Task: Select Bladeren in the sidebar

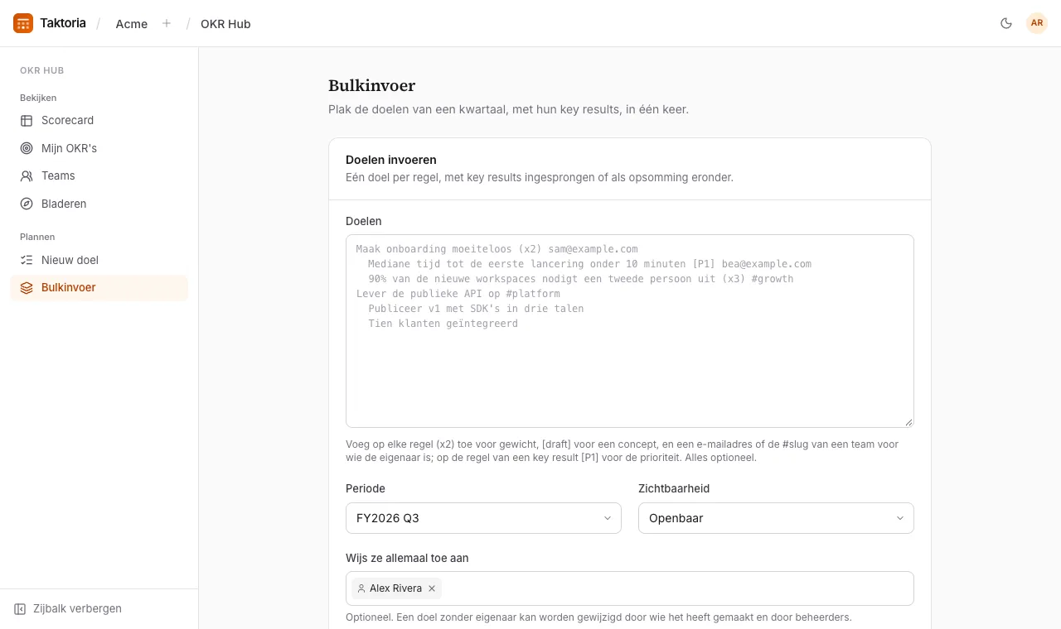Action: click(x=99, y=204)
